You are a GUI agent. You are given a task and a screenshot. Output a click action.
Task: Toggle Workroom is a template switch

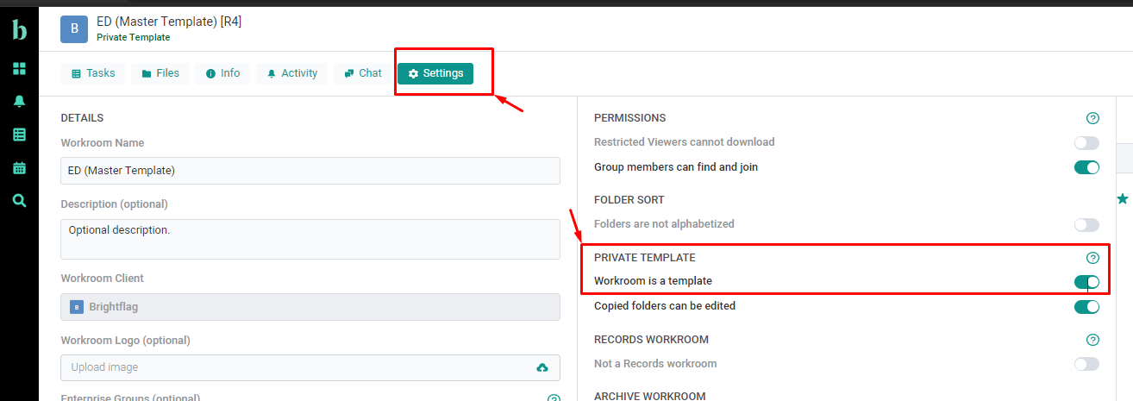(1086, 282)
